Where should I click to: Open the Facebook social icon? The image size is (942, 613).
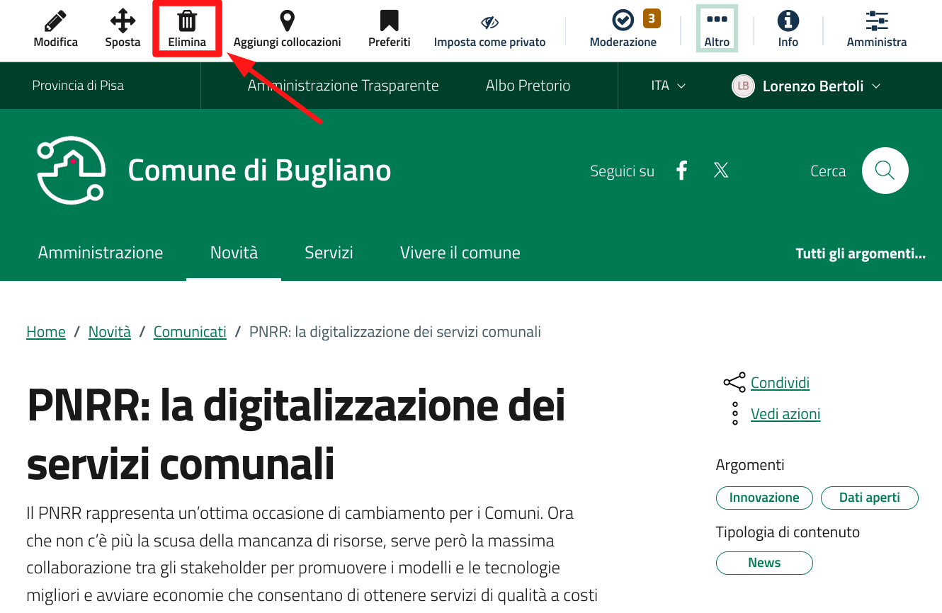pos(681,171)
